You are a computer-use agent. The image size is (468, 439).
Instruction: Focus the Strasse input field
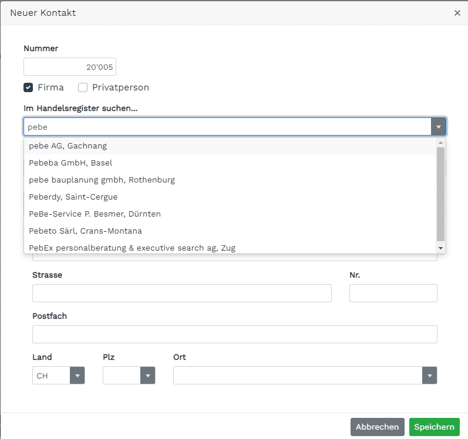[x=182, y=293]
